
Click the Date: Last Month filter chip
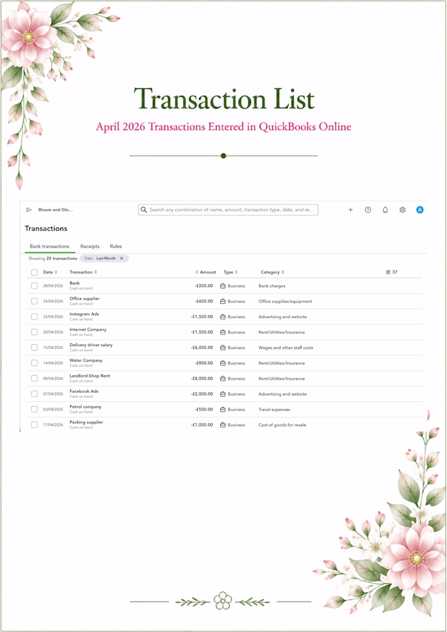[104, 259]
